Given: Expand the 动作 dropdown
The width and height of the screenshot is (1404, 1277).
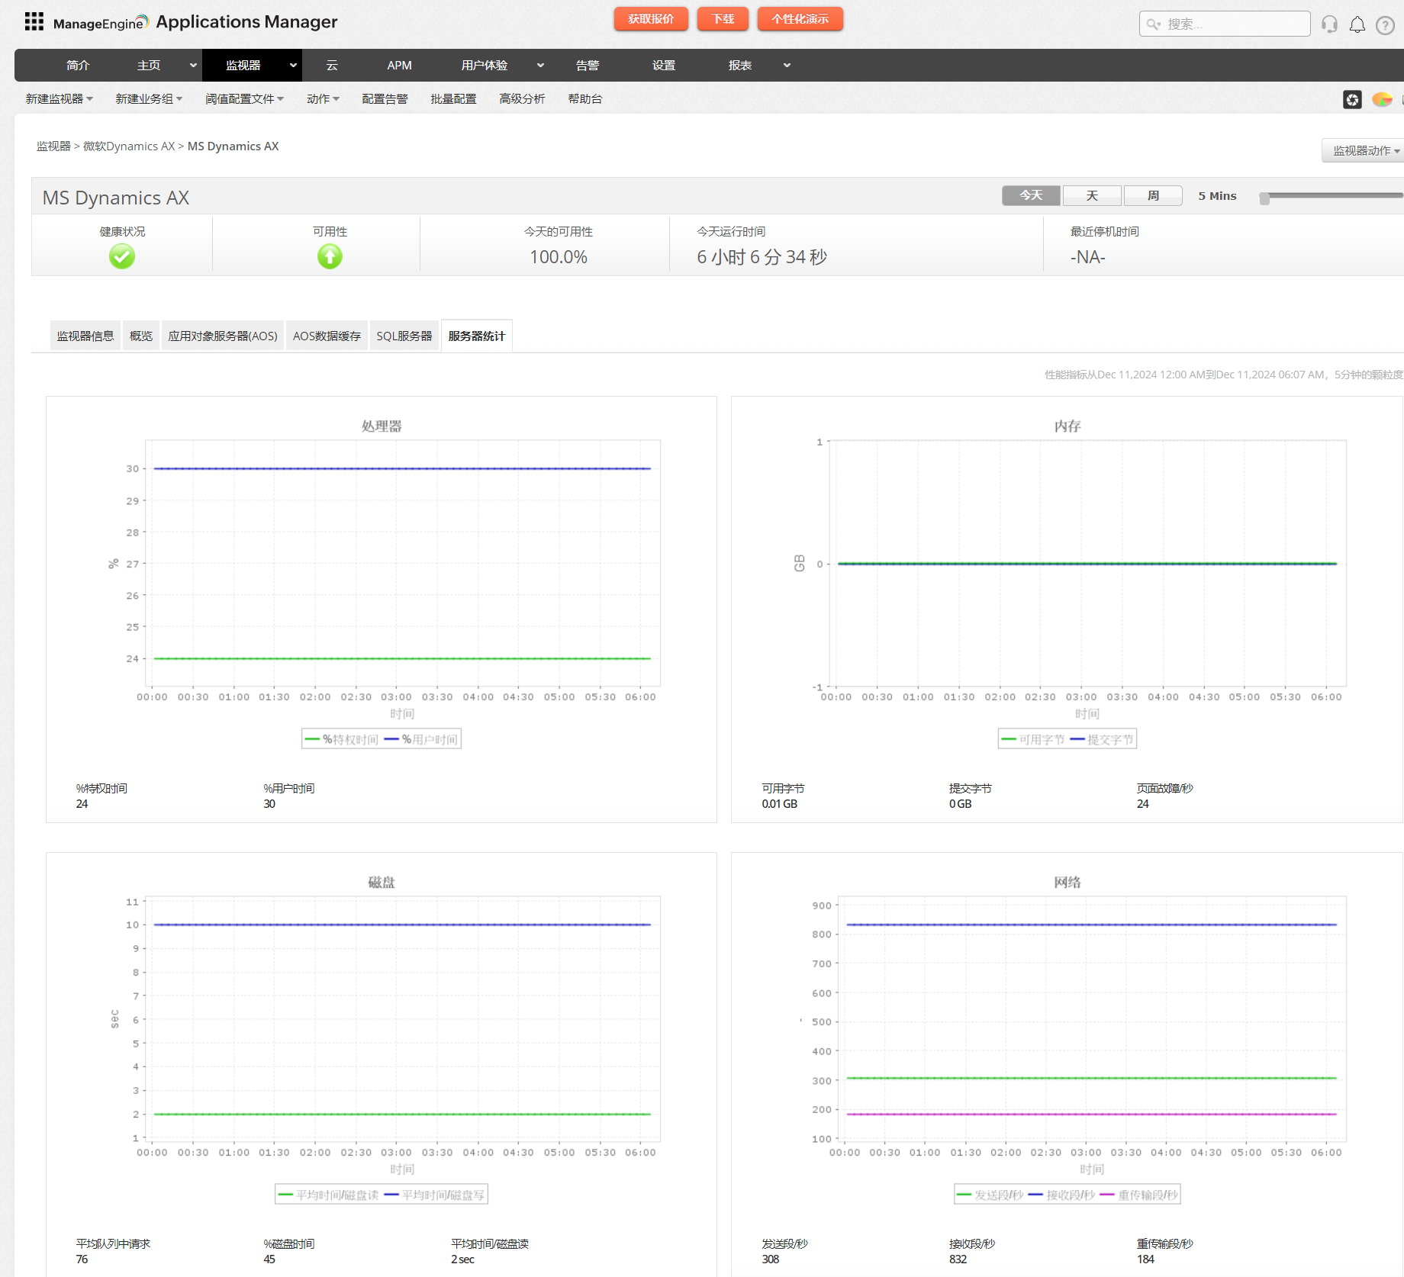Looking at the screenshot, I should 323,99.
